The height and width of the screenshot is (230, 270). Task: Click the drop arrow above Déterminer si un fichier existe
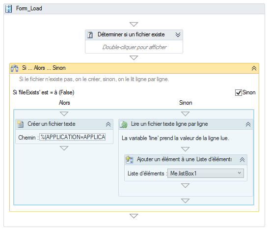(134, 24)
